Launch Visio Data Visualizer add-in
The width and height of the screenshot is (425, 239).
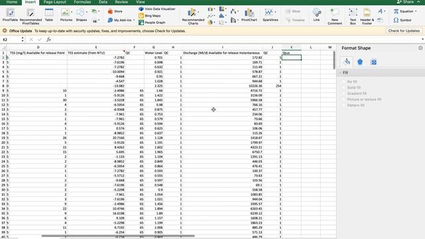tap(157, 9)
